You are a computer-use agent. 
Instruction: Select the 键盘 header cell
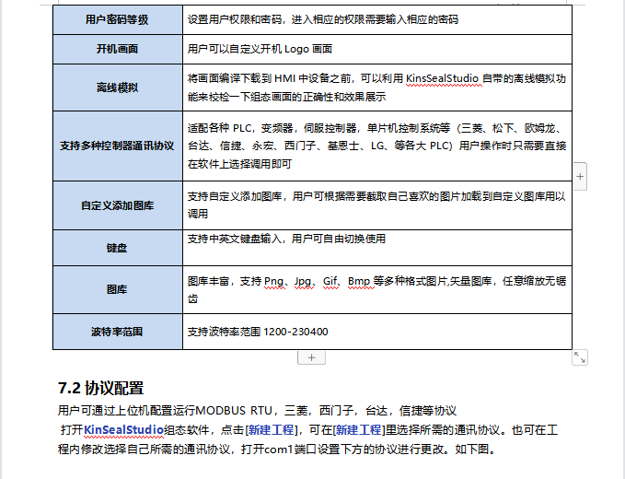pyautogui.click(x=118, y=248)
